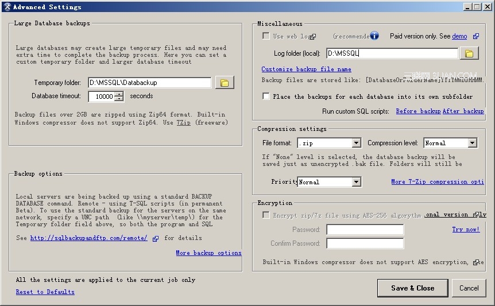The height and width of the screenshot is (306, 495).
Task: Click the external link icon after demo
Action: pyautogui.click(x=476, y=36)
